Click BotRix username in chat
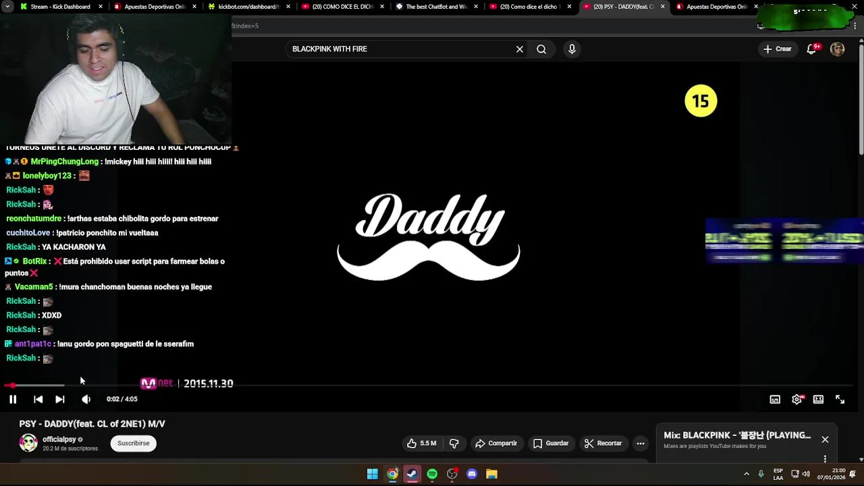The image size is (864, 486). (x=34, y=261)
